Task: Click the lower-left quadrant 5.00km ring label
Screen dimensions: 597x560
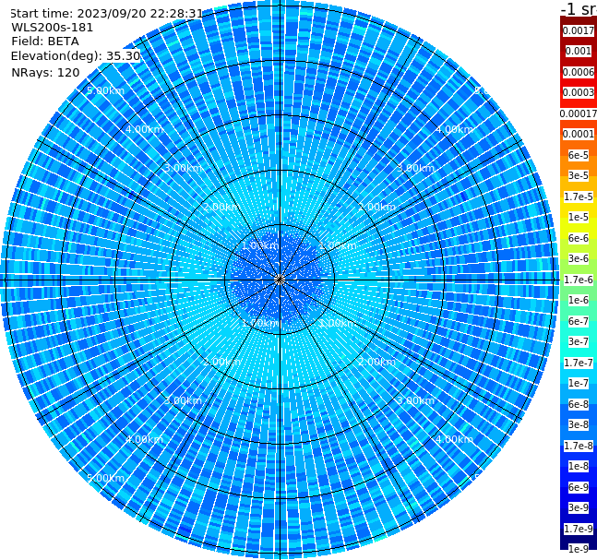Action: (x=105, y=478)
